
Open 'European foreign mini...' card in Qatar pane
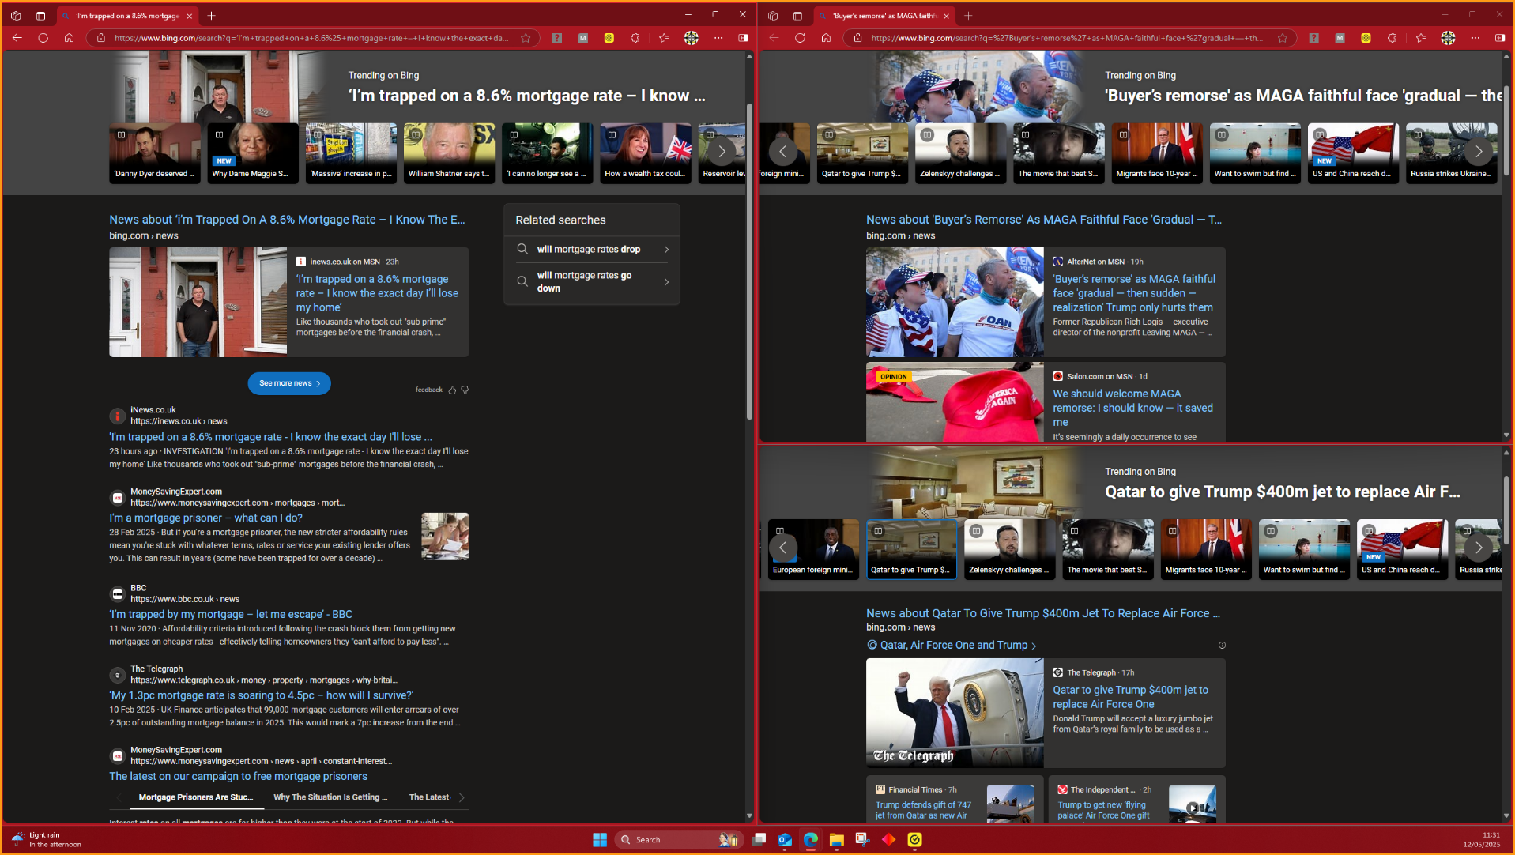click(x=813, y=549)
